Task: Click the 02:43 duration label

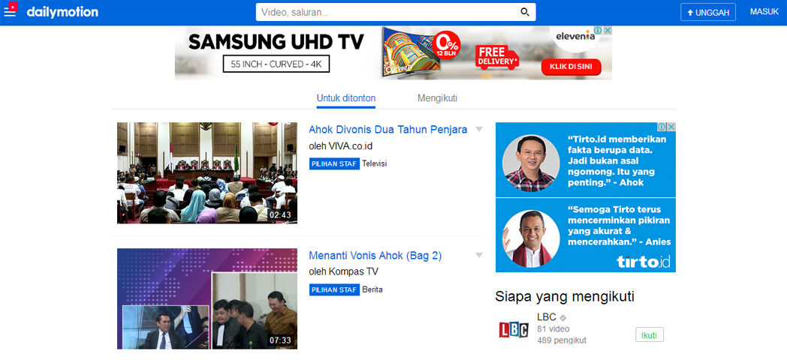Action: pyautogui.click(x=280, y=215)
